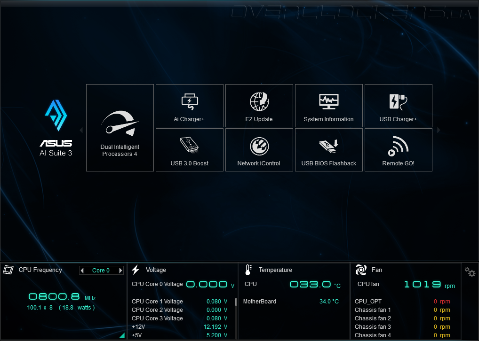Screen dimensions: 479x341
Task: Click the 100.1 x 8 (18.8 watts) text
Action: click(61, 308)
